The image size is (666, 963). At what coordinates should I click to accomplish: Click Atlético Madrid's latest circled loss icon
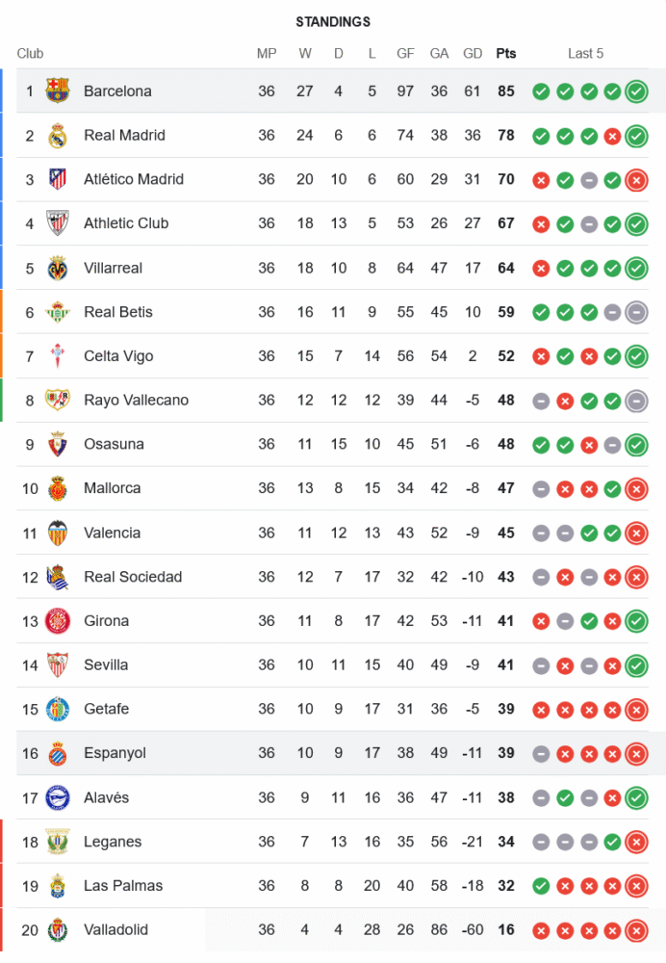[635, 179]
